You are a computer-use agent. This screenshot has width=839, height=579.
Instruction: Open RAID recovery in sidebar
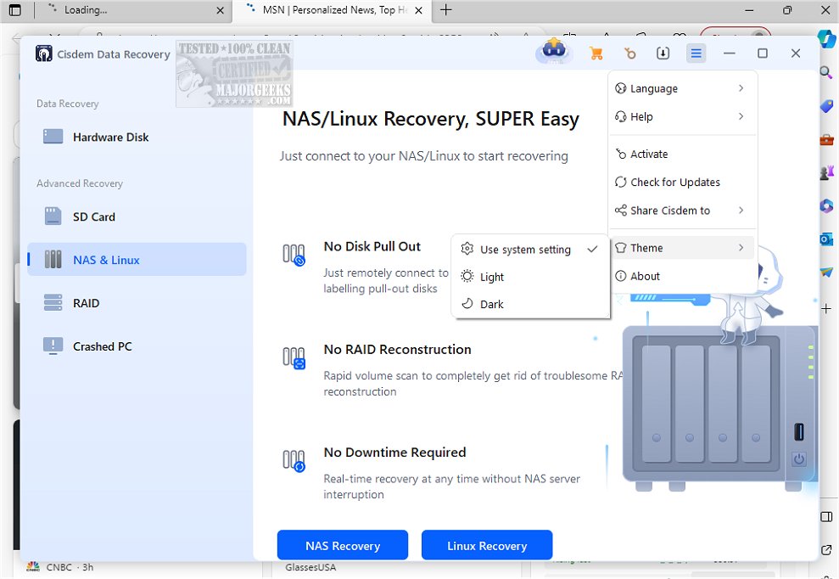coord(137,303)
